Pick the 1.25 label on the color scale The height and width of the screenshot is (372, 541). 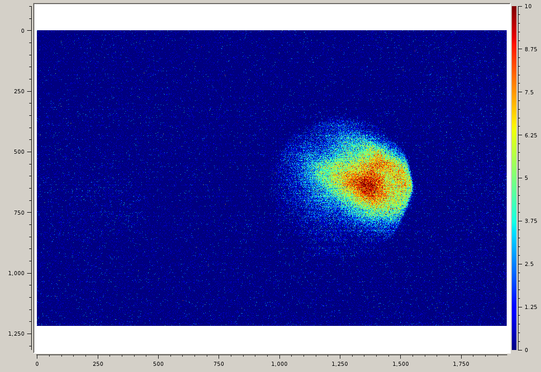[x=530, y=307]
